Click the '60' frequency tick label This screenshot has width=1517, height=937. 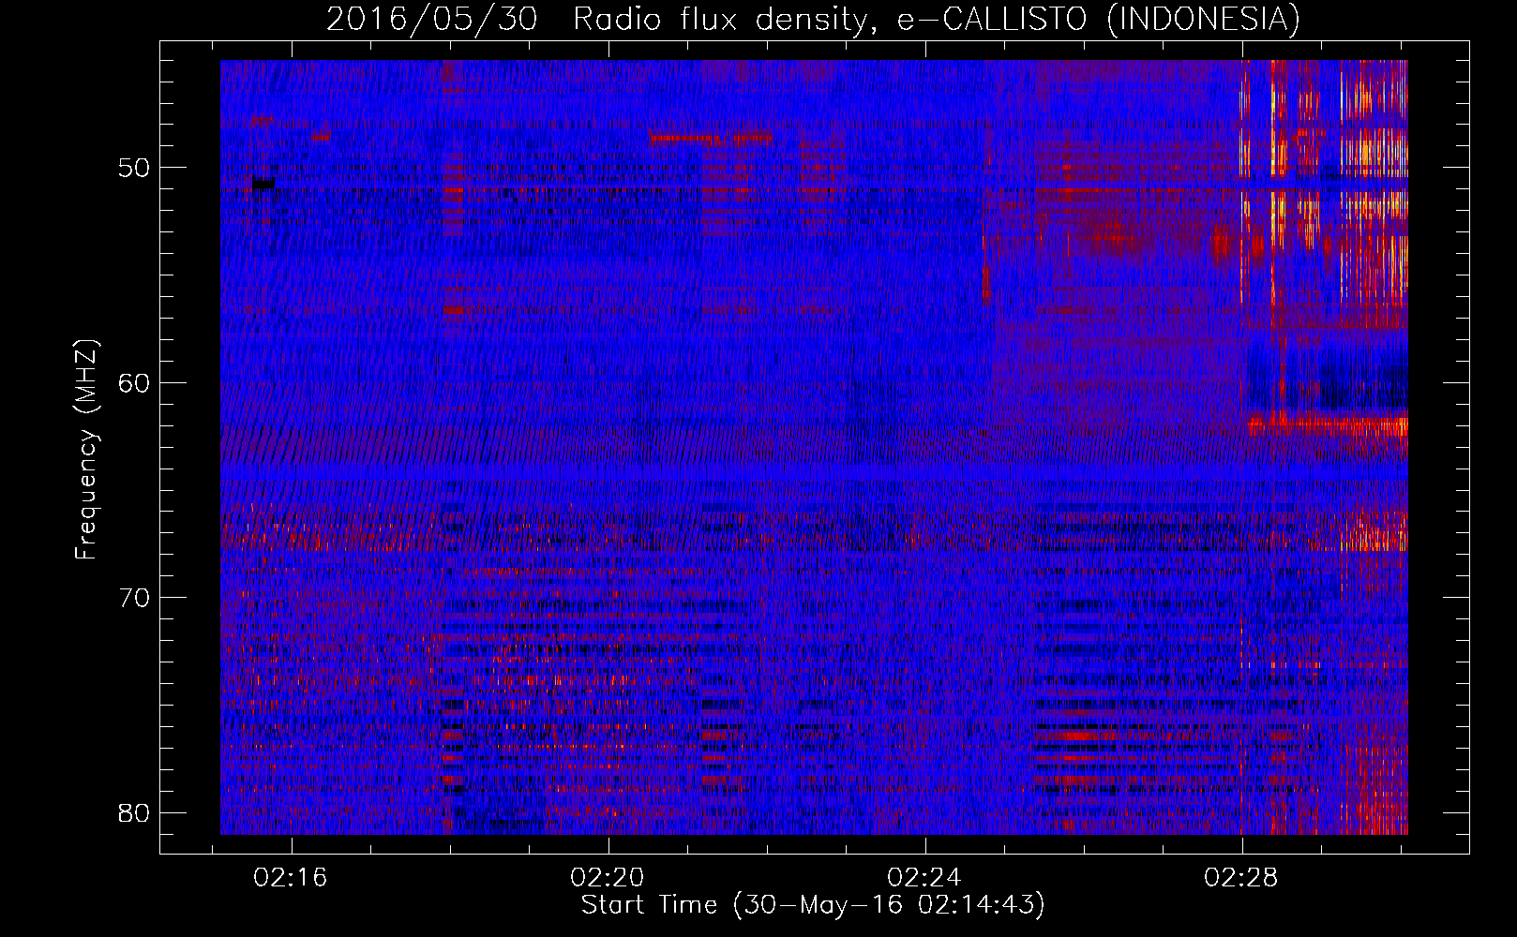tap(134, 382)
